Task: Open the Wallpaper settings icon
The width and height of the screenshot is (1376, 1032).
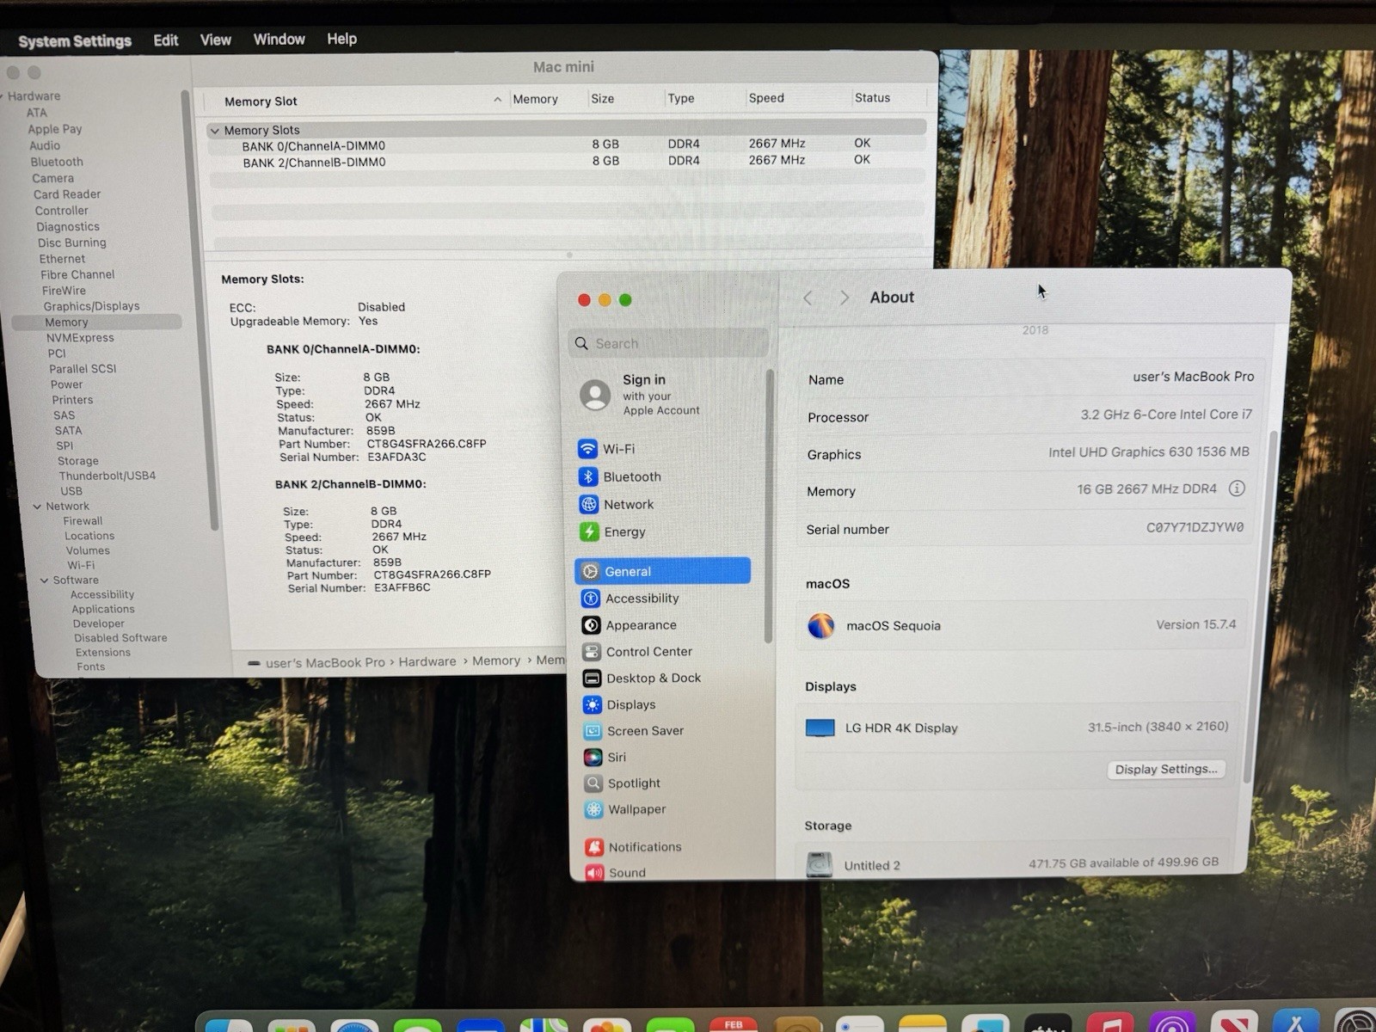Action: (x=594, y=809)
